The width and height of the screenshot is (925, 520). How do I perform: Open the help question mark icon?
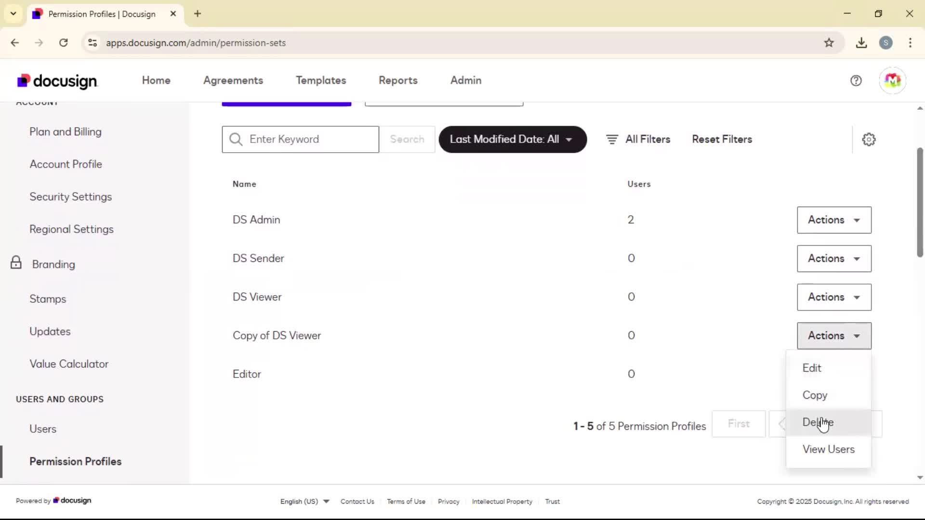(856, 80)
